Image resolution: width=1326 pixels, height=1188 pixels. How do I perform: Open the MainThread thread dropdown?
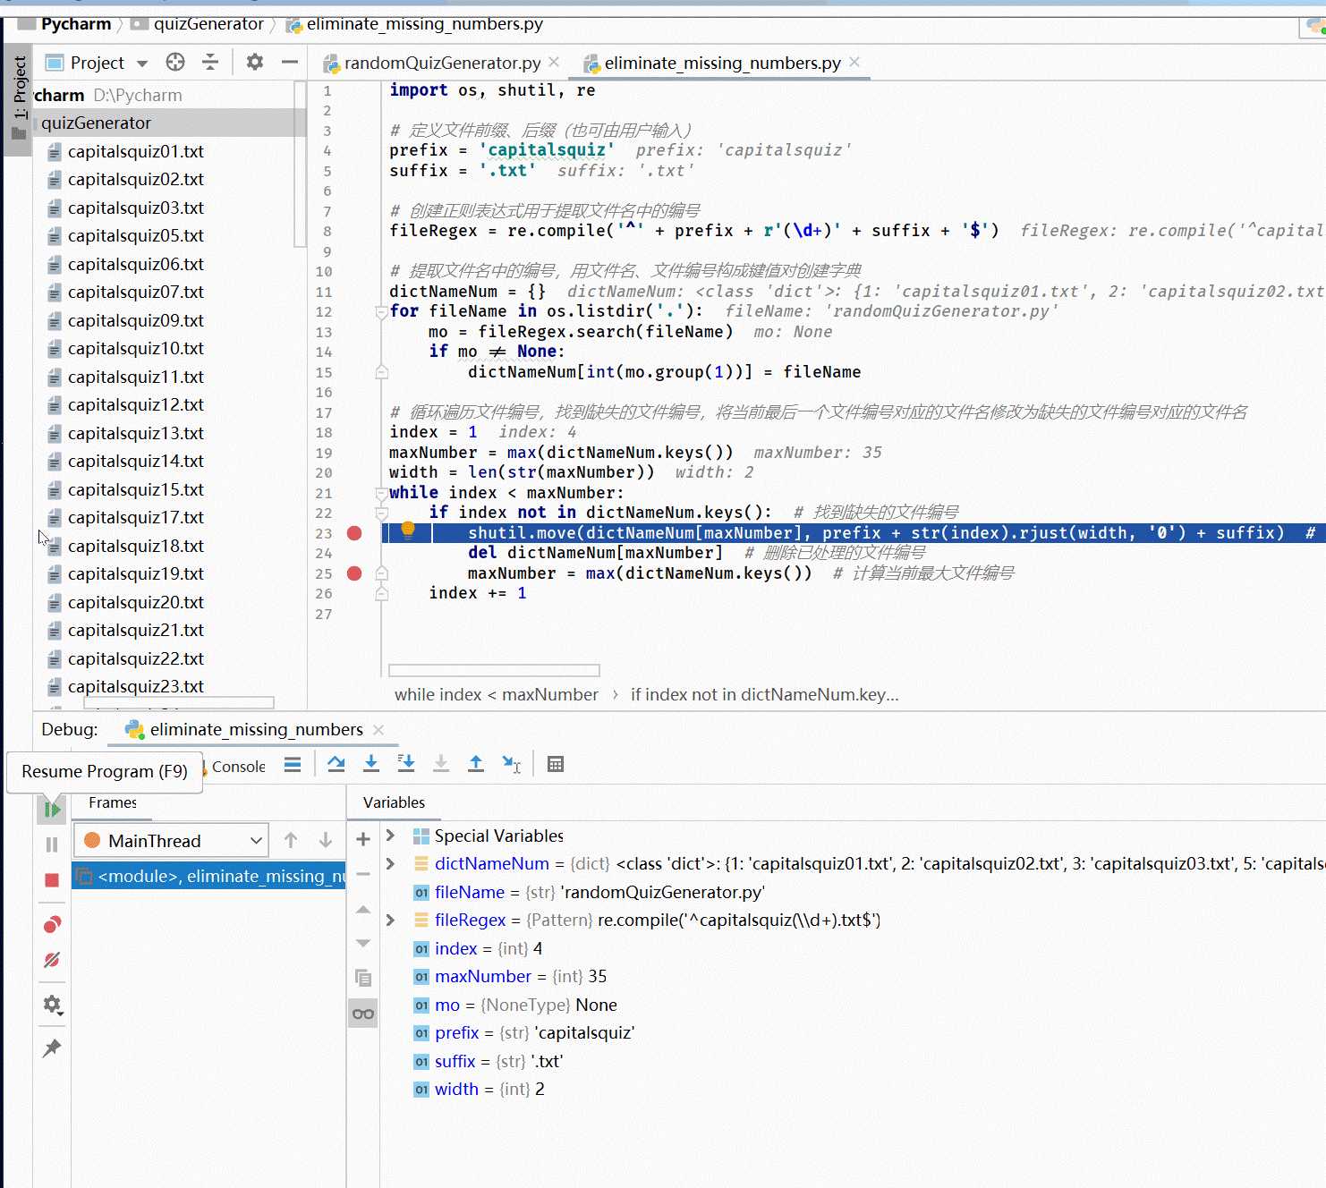click(171, 841)
